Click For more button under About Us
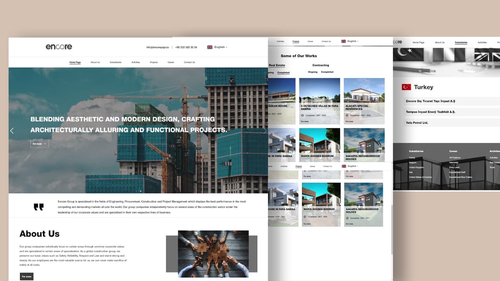The height and width of the screenshot is (281, 500). (x=26, y=276)
